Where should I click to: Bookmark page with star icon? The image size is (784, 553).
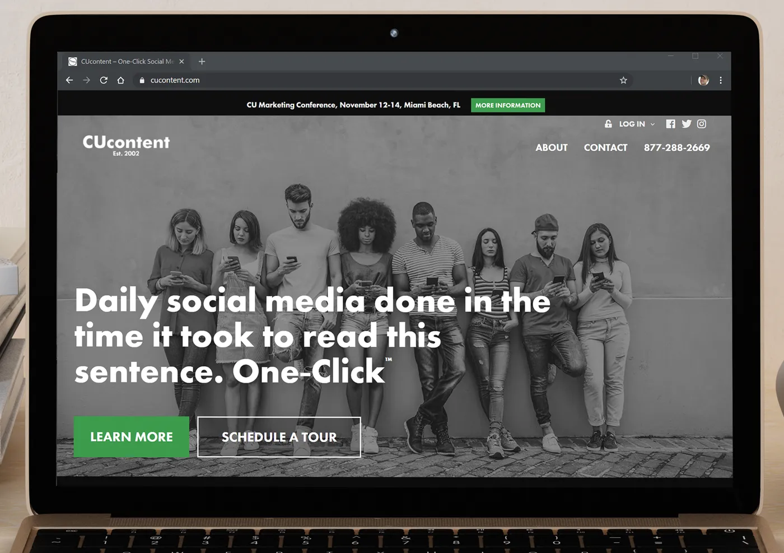tap(623, 80)
